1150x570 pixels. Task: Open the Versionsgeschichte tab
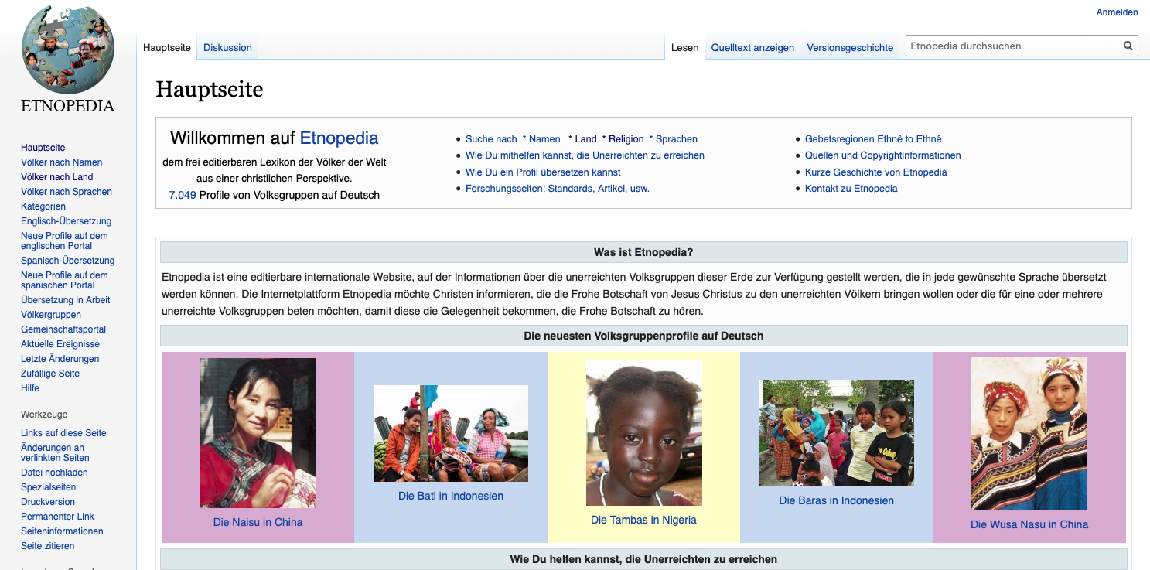click(850, 48)
